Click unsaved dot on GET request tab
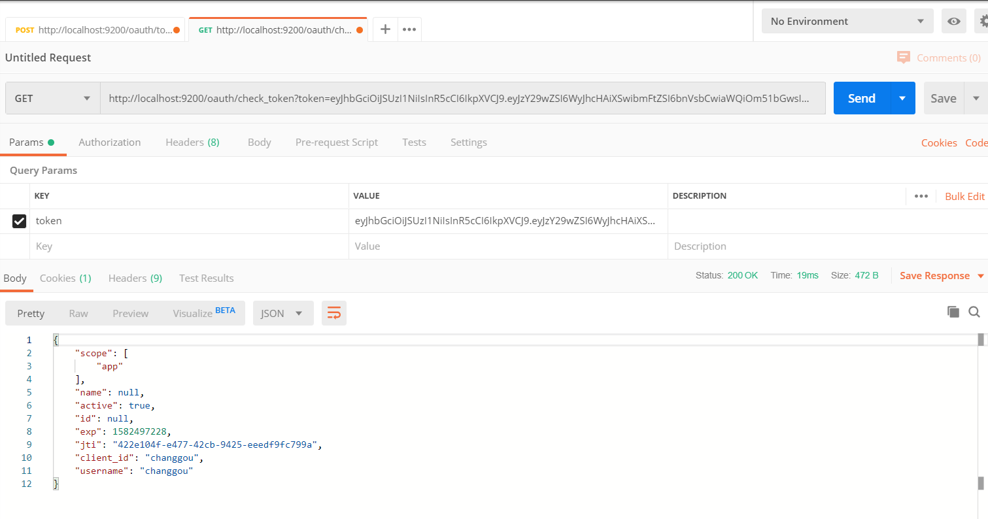The width and height of the screenshot is (988, 519). pyautogui.click(x=360, y=30)
